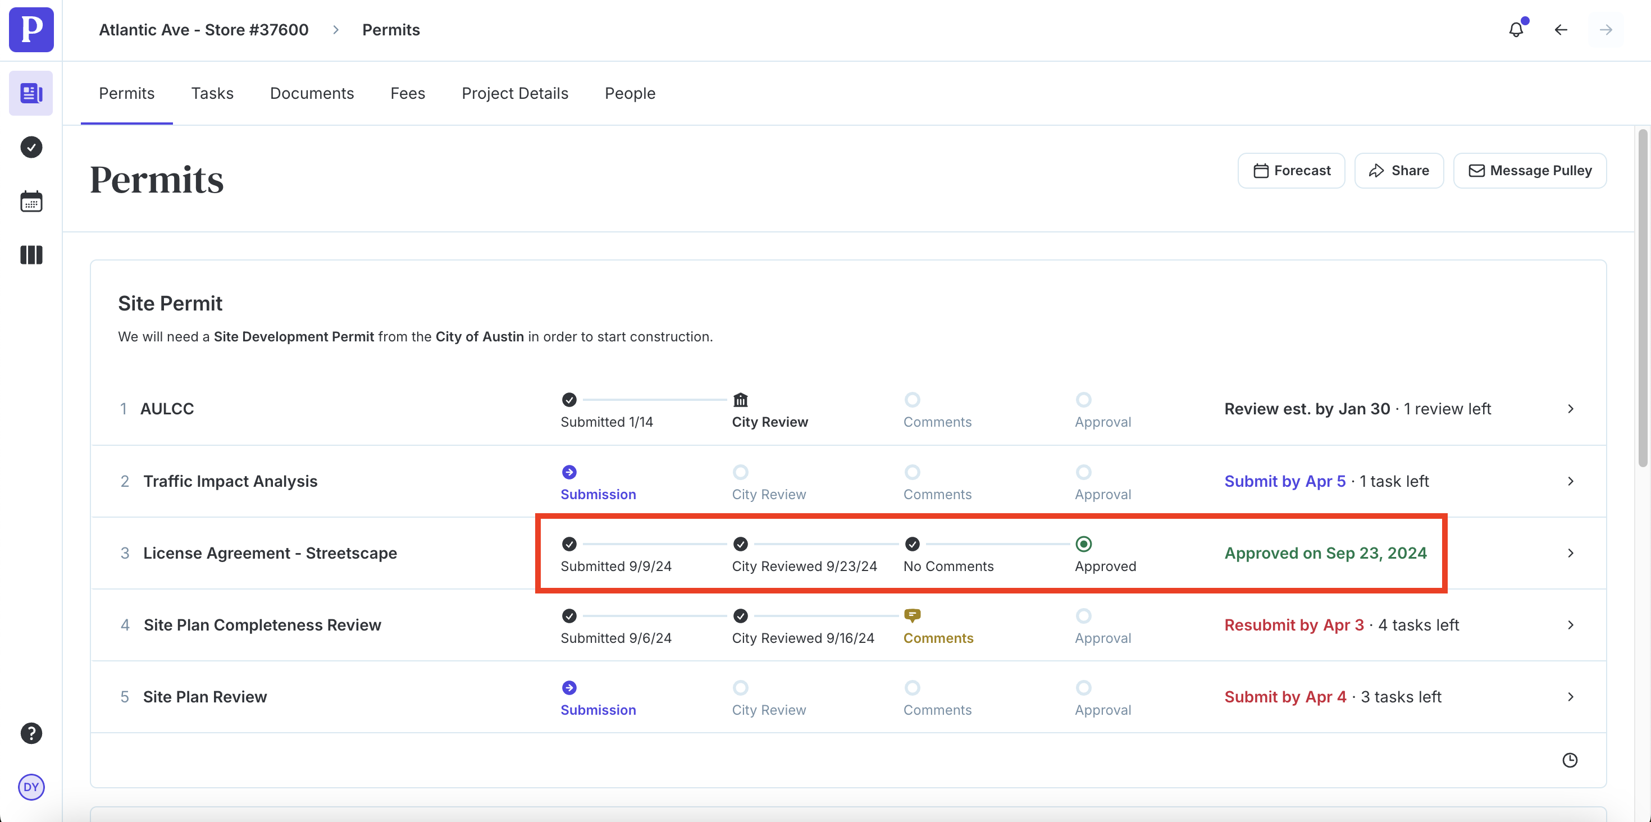The height and width of the screenshot is (822, 1651).
Task: Click the AULCC City Review building icon
Action: [740, 400]
